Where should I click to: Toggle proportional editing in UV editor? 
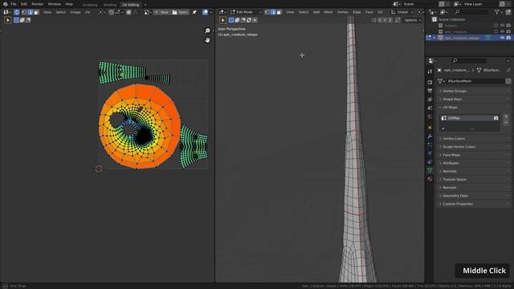coord(128,12)
